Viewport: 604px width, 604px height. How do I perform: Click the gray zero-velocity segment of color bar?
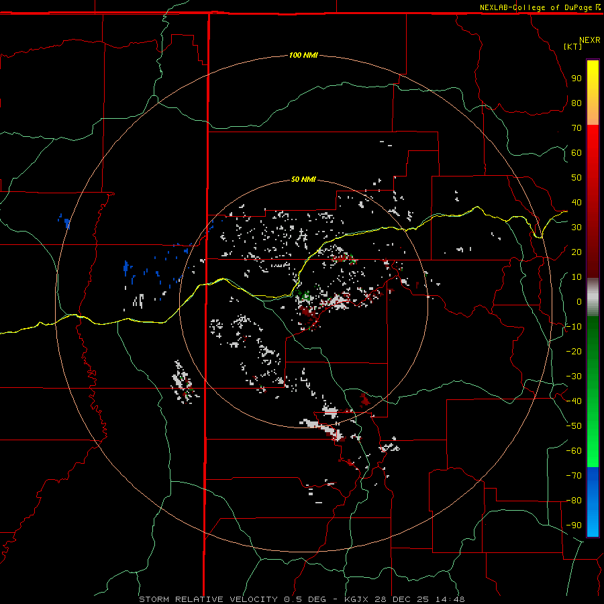coord(593,297)
